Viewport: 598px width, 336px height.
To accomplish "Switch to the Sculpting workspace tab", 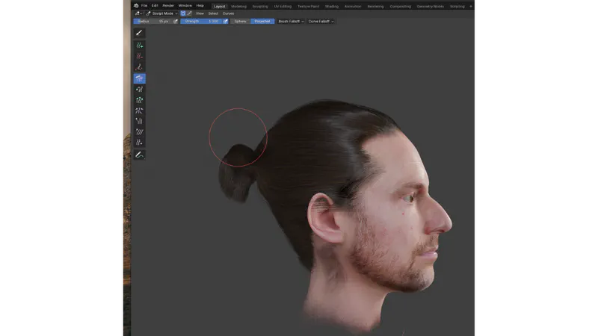I will 260,7.
